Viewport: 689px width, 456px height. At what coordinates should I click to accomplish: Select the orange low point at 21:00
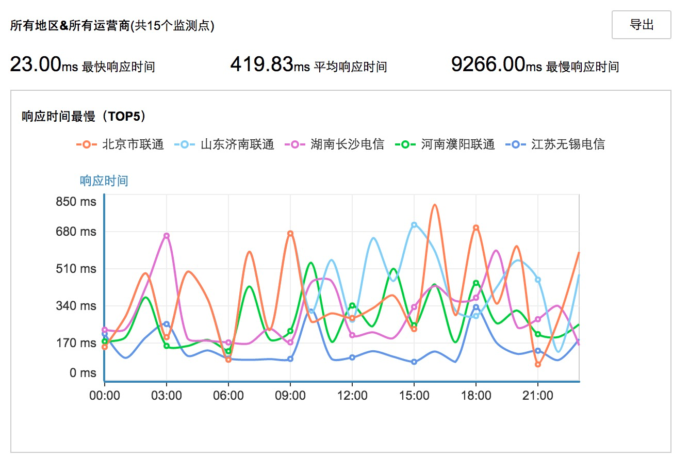tap(538, 365)
